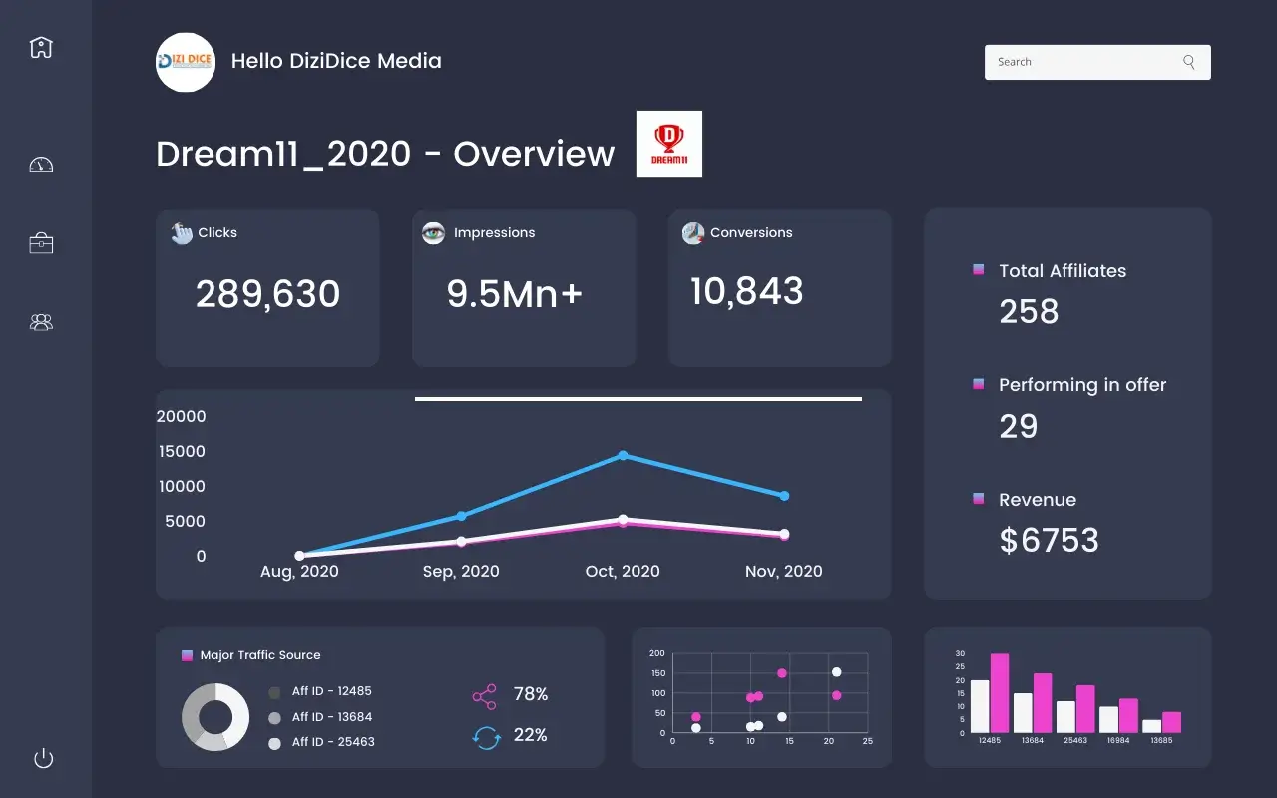Click the search magnifier icon

(x=1188, y=62)
